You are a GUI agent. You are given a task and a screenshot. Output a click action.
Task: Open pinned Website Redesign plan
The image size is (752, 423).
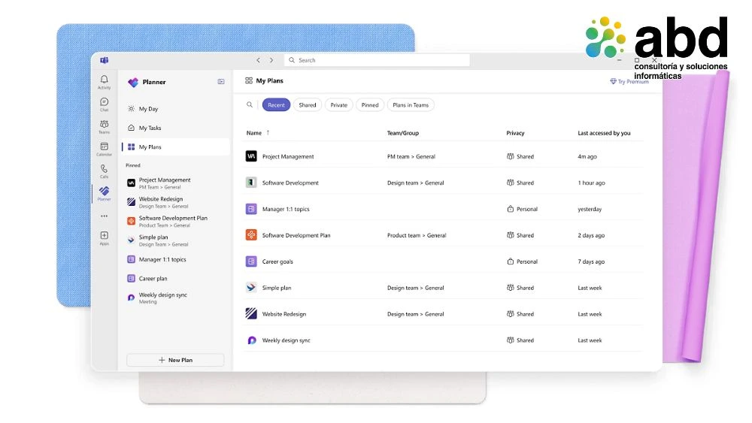point(175,202)
